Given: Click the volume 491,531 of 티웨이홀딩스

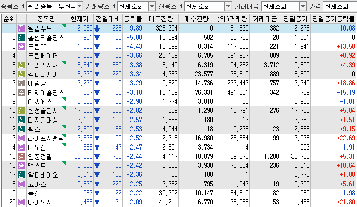Looking at the screenshot, I should [238, 93].
